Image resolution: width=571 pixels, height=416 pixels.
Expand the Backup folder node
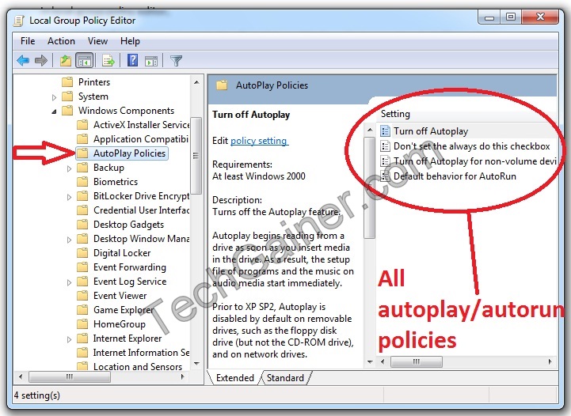point(70,168)
